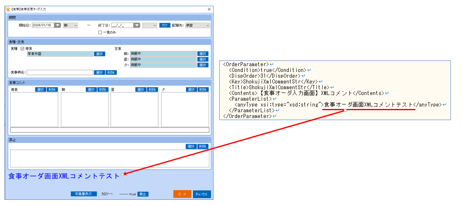Click 選択 in the 禁止 section
The image size is (462, 206).
click(191, 146)
